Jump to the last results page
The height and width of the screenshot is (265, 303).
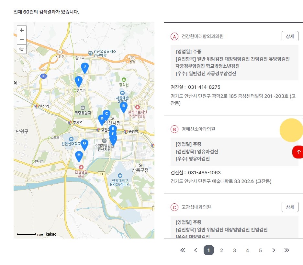pos(286,250)
